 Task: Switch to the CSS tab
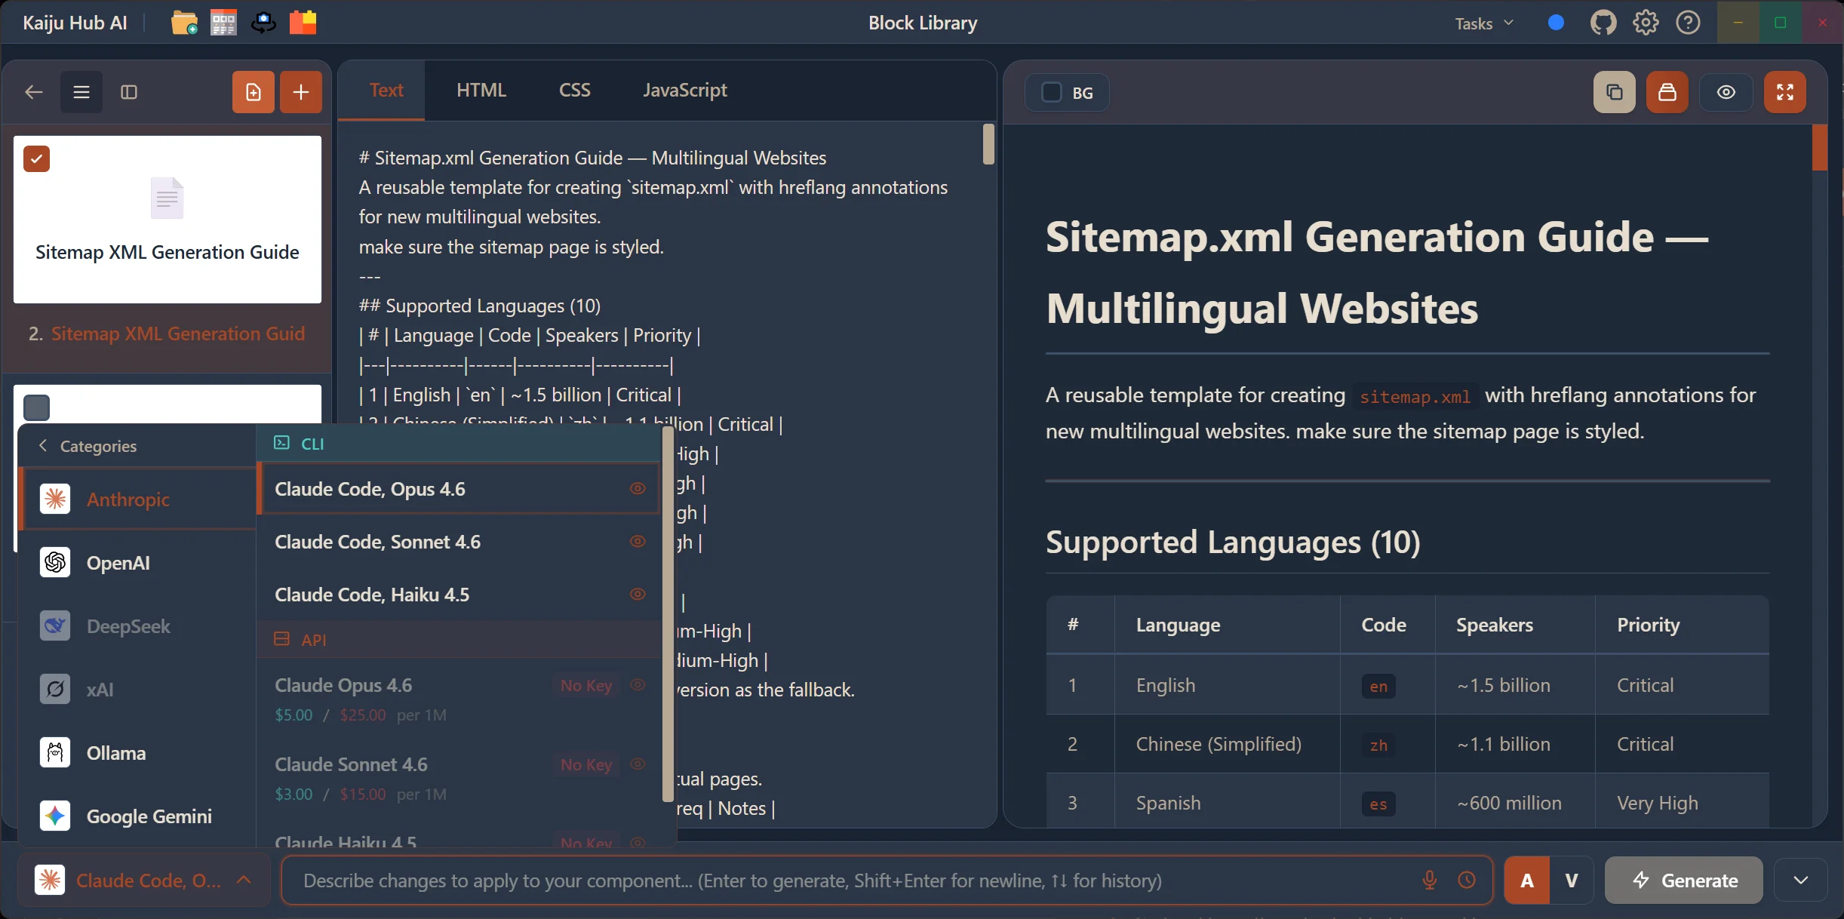[x=575, y=91]
